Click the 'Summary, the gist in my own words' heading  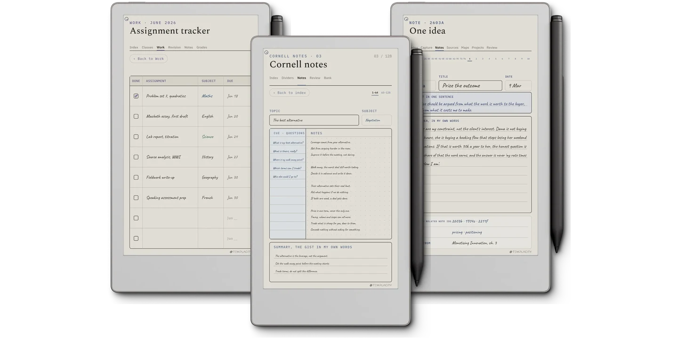coord(313,247)
